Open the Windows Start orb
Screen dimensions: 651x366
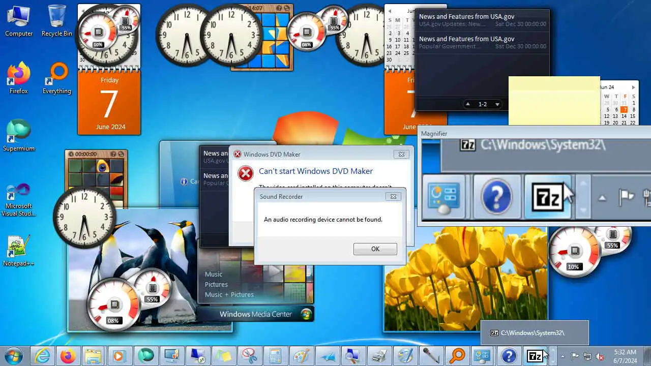click(x=14, y=356)
